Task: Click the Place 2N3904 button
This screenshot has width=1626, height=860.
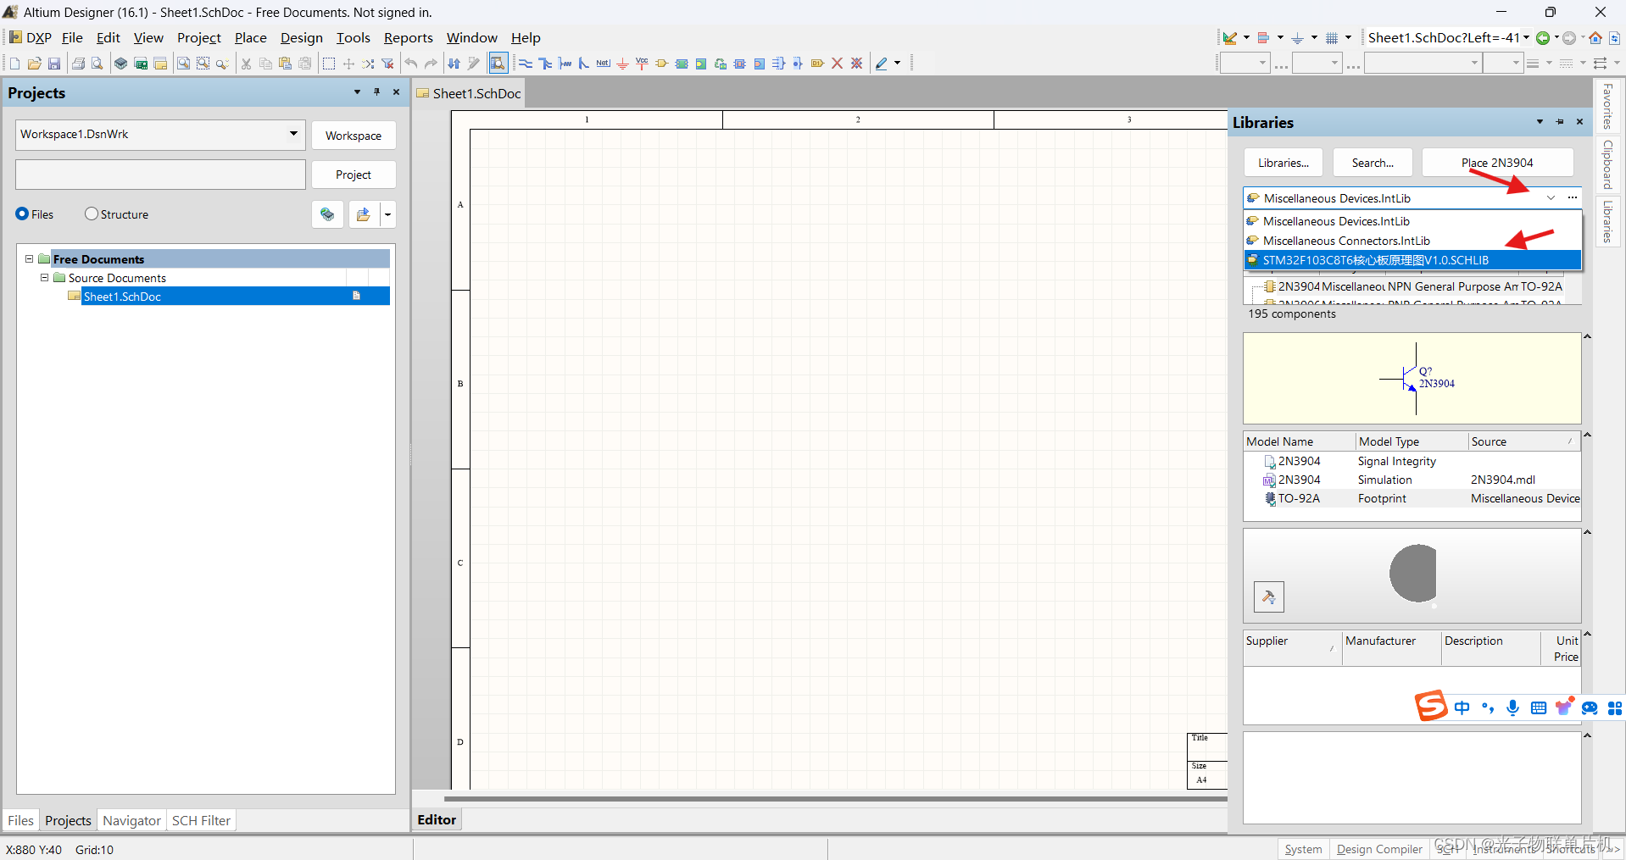Action: 1497,163
